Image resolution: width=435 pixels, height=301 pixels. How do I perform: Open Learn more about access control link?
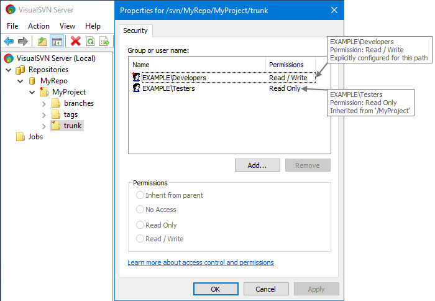(x=201, y=262)
